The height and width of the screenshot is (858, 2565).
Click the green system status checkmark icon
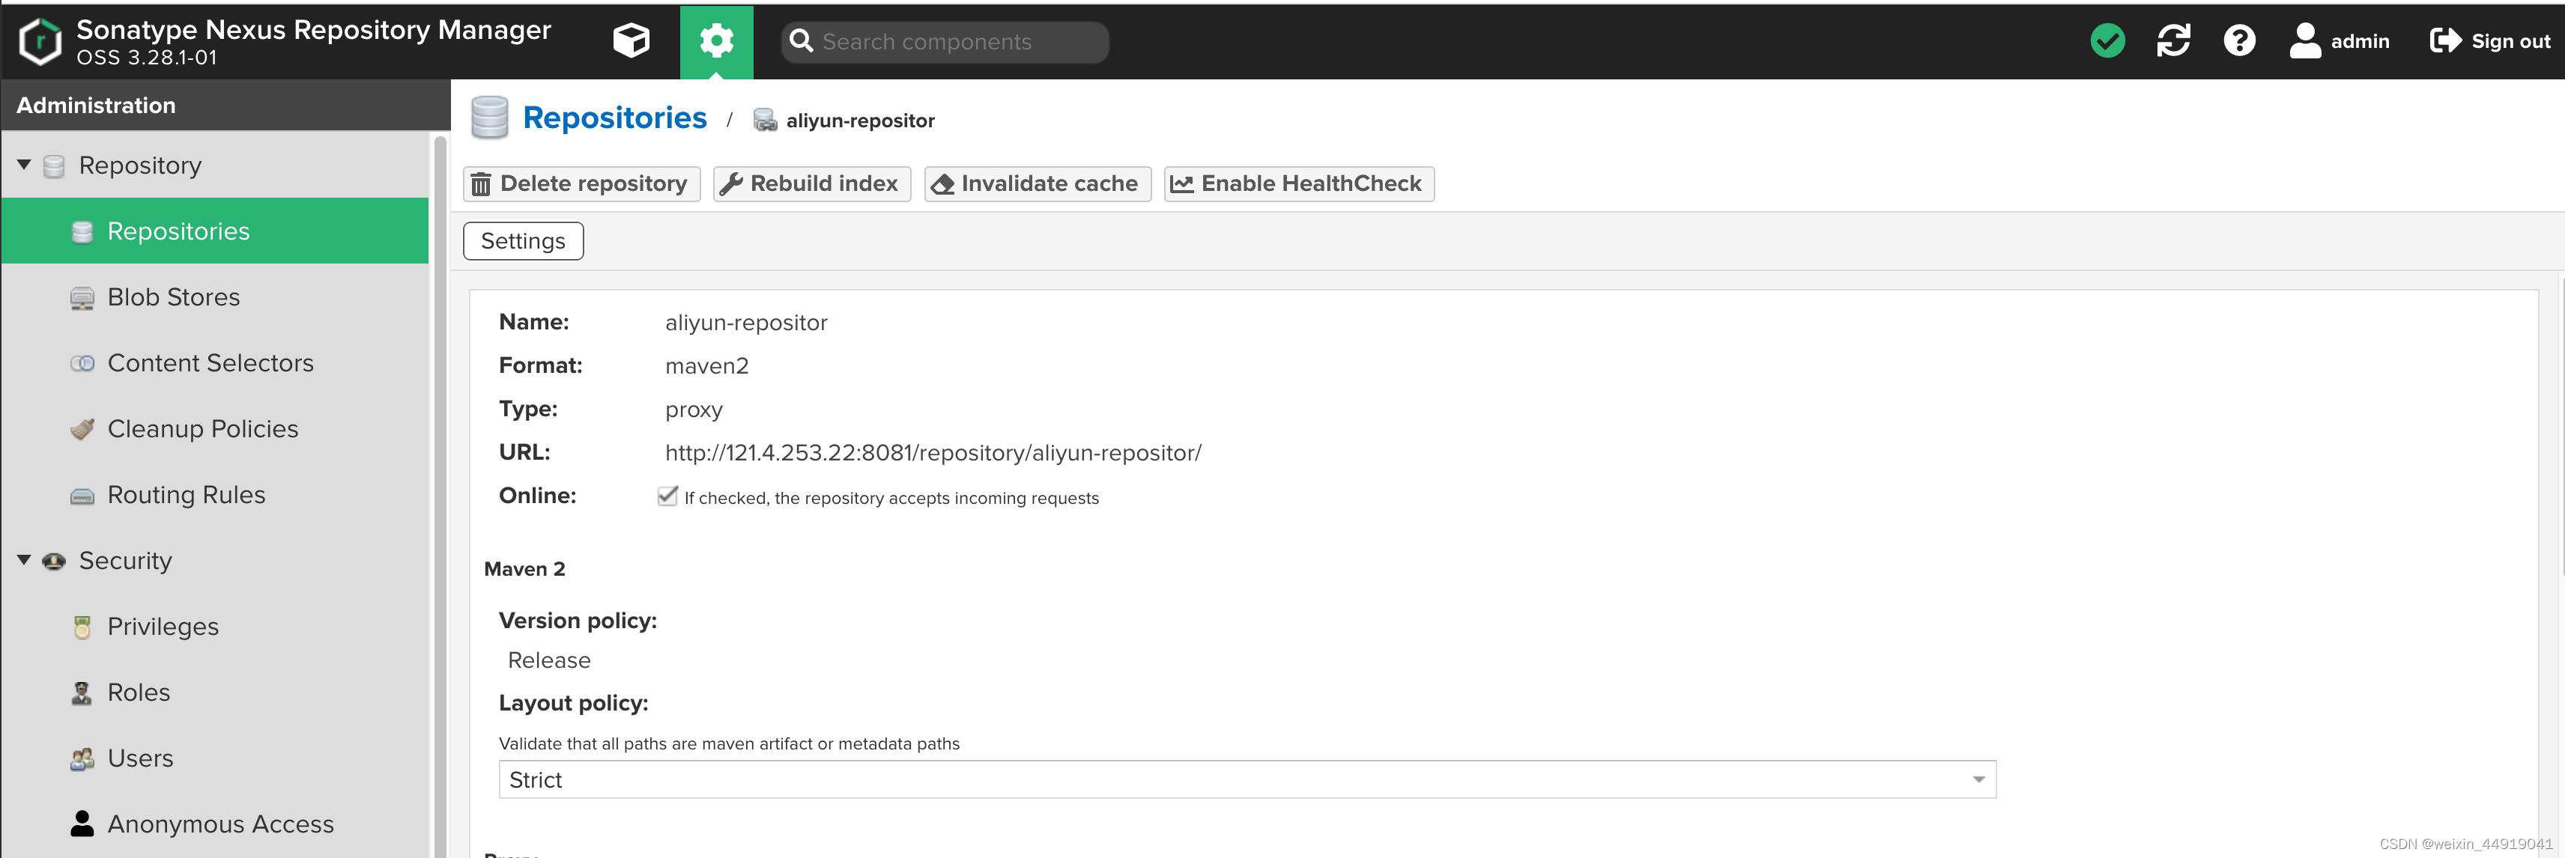click(2107, 41)
